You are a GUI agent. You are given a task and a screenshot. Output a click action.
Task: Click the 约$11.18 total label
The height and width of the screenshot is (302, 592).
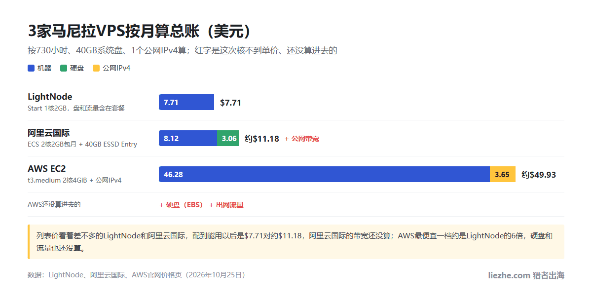click(262, 139)
